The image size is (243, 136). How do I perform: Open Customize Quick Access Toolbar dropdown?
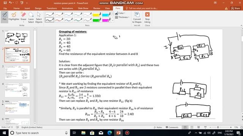tap(27, 3)
